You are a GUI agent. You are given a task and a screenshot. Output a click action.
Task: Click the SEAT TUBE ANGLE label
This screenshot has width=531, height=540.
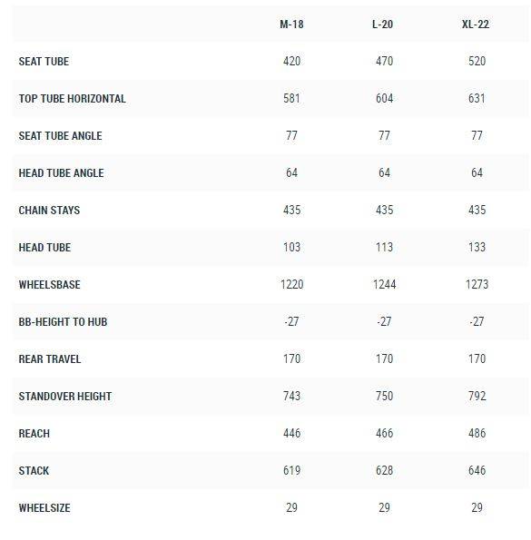(x=60, y=136)
